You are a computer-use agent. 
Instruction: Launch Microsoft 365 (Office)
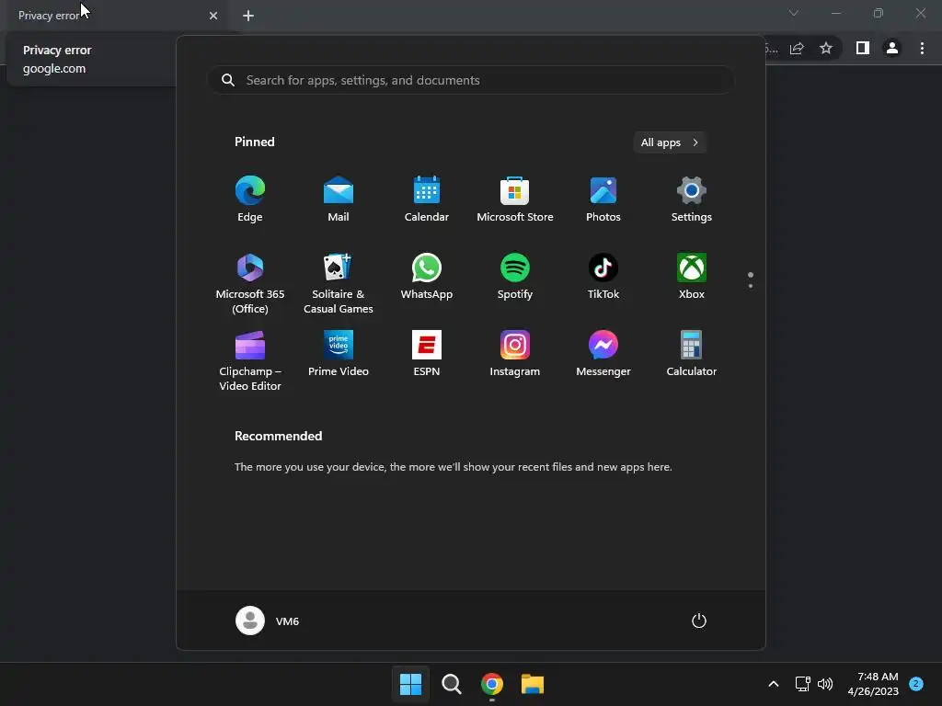click(x=250, y=283)
